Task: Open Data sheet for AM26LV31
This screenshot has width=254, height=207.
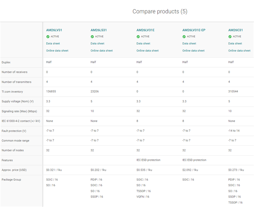Action: [53, 44]
